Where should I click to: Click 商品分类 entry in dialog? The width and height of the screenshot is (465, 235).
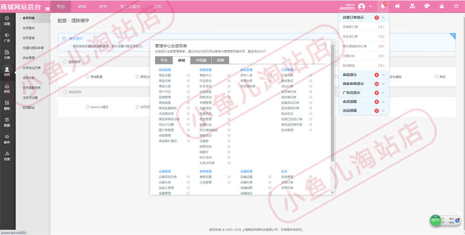(x=165, y=86)
